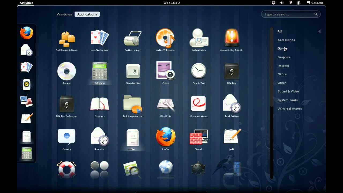The image size is (343, 193).
Task: Launch Firefox from the dash
Action: (x=27, y=33)
